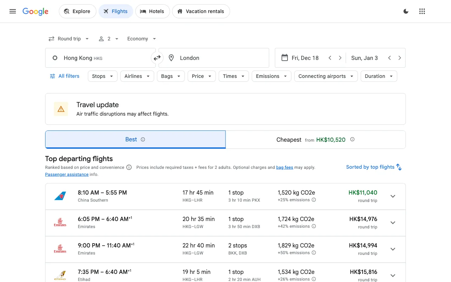This screenshot has width=451, height=282.
Task: Click the 17 hr 45 min duration
Action: (x=198, y=192)
